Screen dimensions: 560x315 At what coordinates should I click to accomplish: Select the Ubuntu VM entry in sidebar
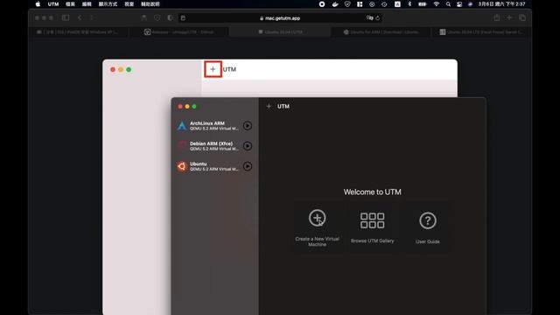(x=214, y=166)
